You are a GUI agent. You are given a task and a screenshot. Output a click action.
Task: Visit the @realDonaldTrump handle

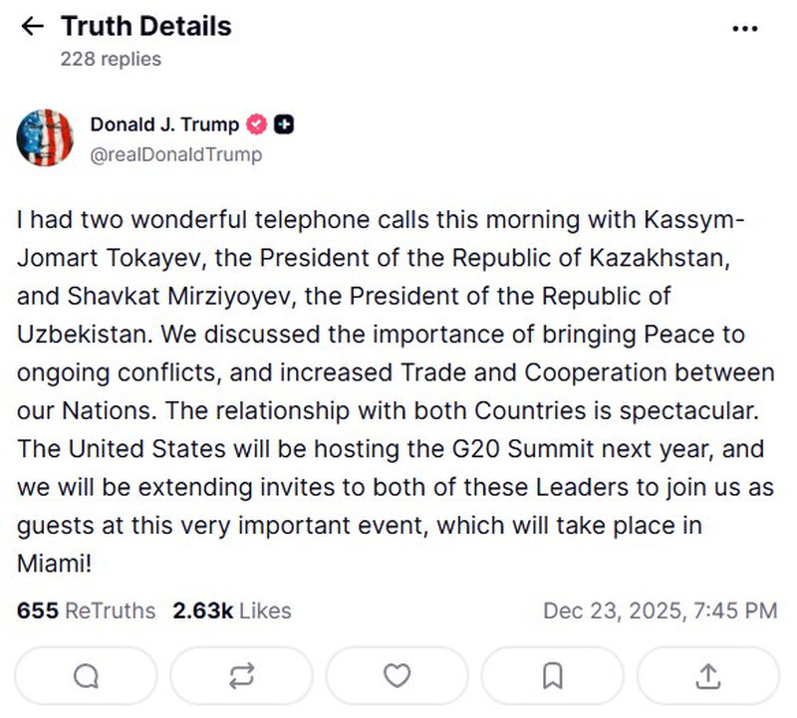click(x=176, y=154)
